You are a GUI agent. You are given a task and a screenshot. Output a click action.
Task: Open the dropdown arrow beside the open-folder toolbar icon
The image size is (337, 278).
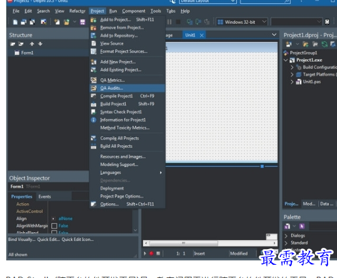pos(75,22)
